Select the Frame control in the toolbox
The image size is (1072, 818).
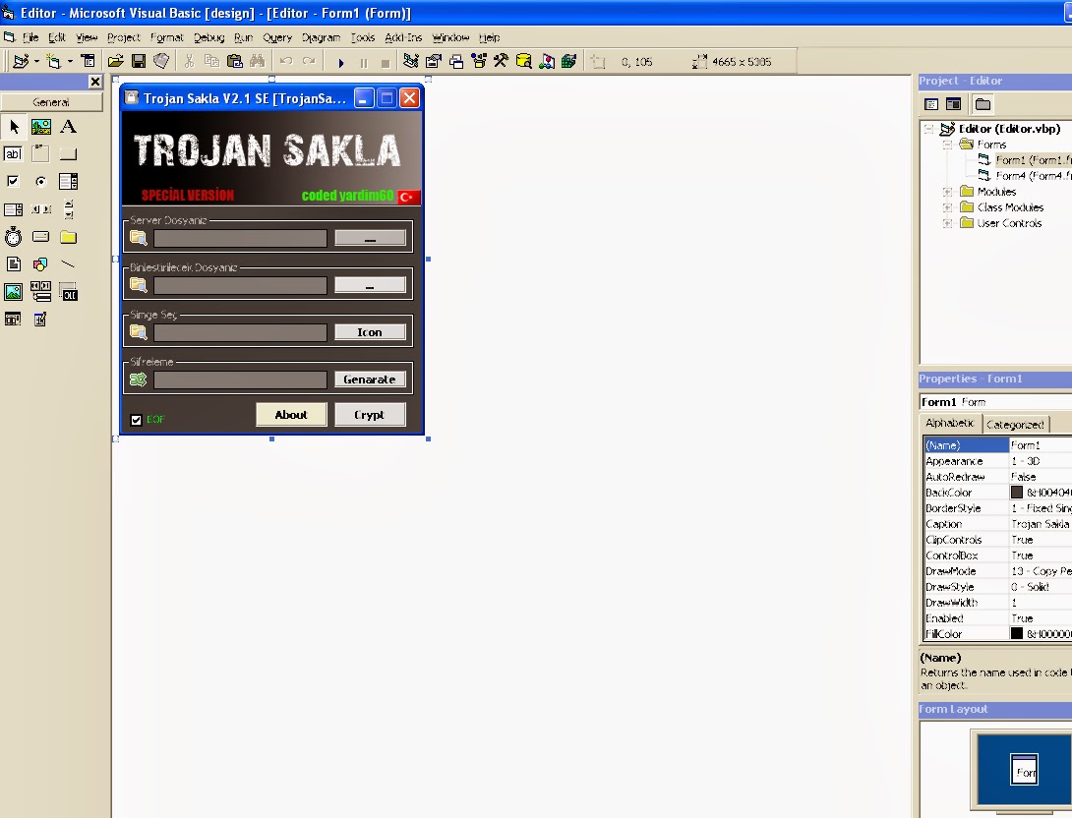pos(41,153)
